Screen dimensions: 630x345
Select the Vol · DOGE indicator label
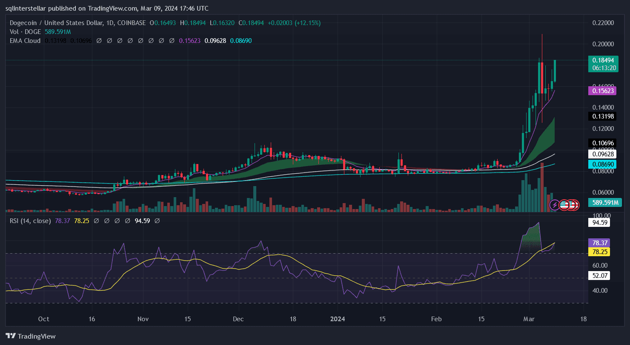[25, 32]
